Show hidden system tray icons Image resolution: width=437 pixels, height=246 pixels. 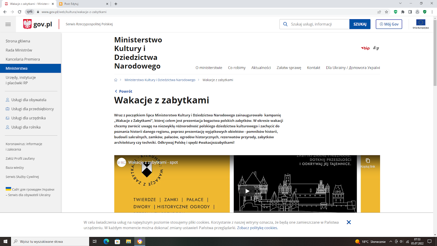[x=391, y=241]
